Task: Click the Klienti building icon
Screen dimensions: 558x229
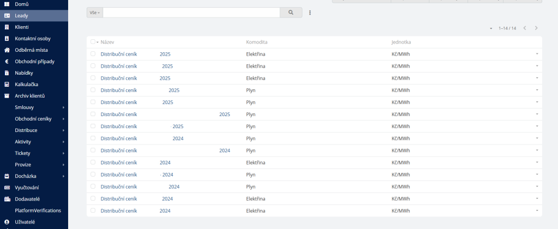Action: [7, 27]
